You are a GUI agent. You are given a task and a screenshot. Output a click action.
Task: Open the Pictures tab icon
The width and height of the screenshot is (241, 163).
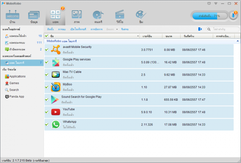point(77,15)
